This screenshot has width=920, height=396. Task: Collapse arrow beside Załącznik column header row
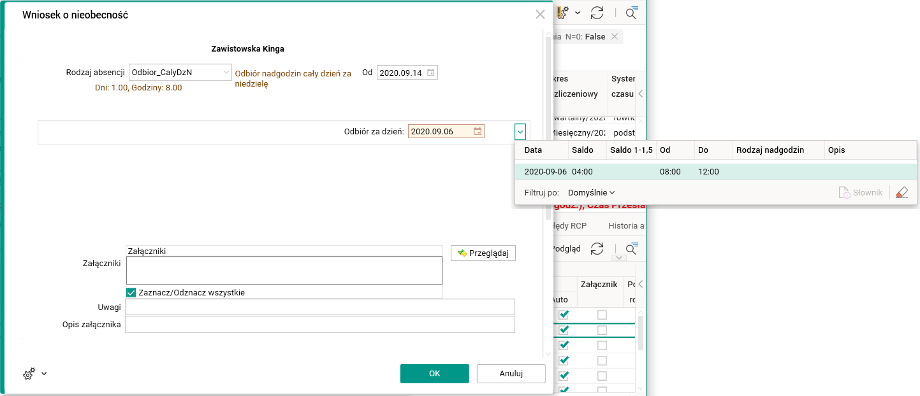[x=640, y=285]
